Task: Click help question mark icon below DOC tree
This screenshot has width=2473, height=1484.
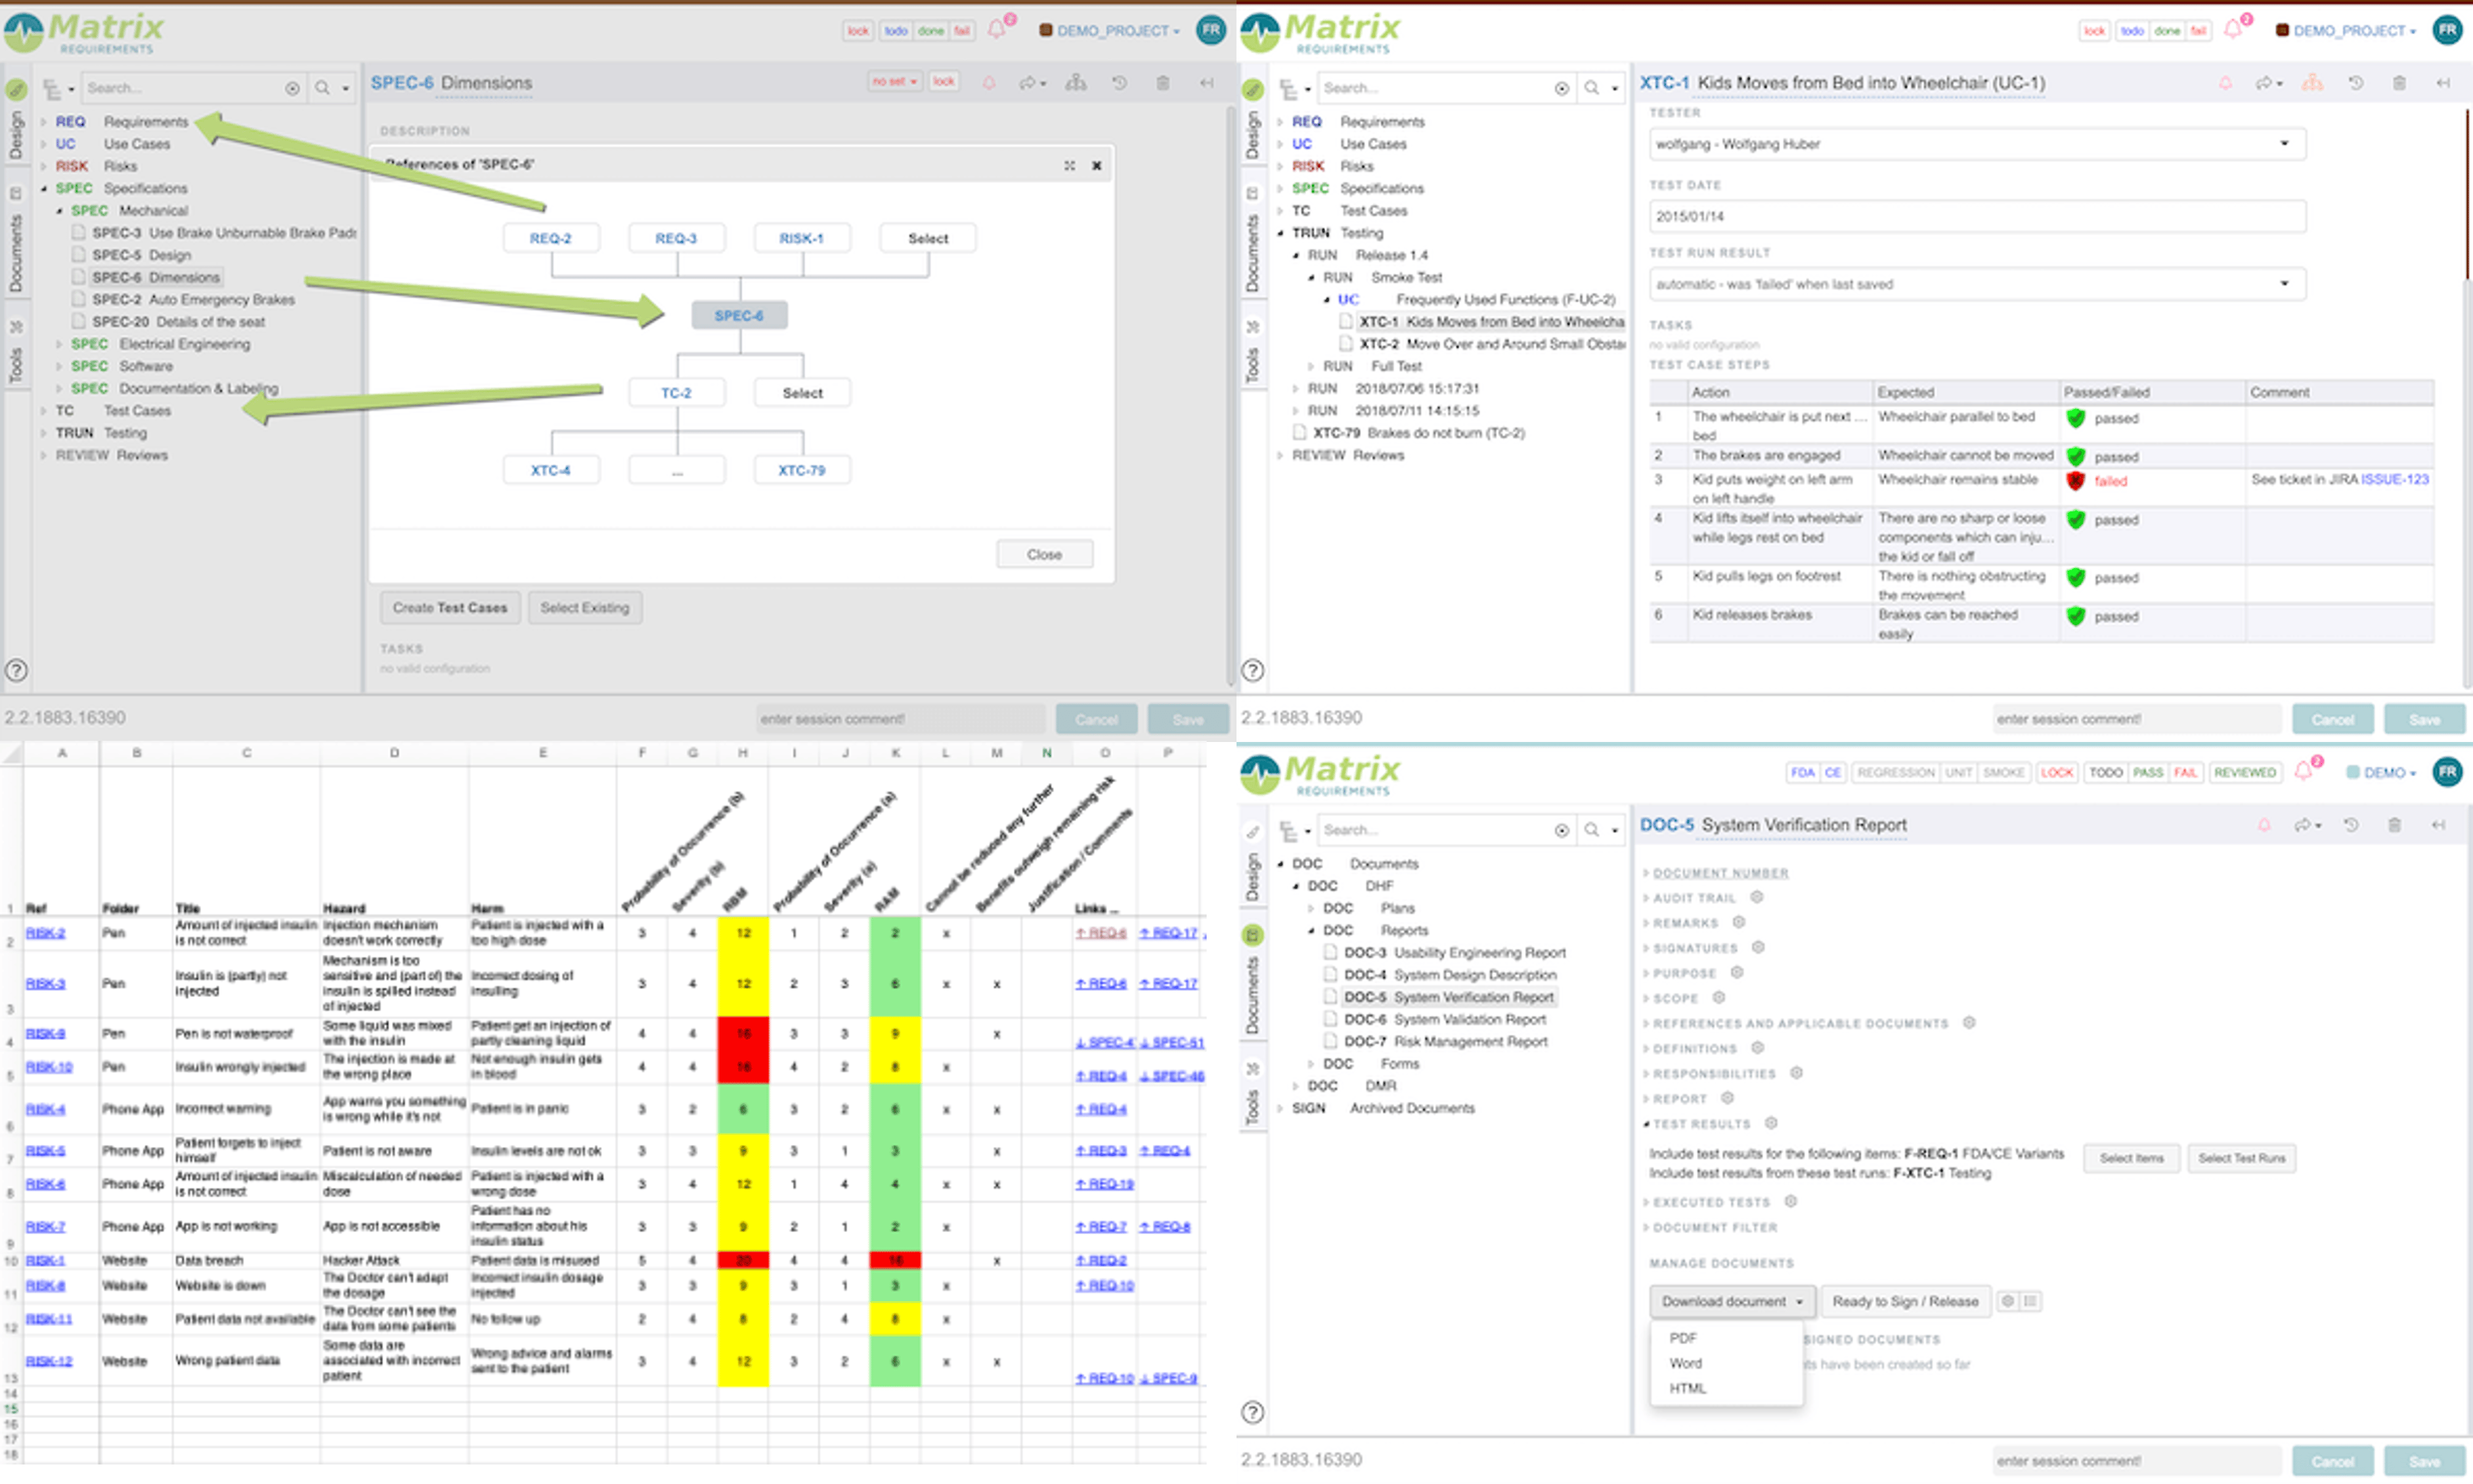Action: tap(1252, 1412)
